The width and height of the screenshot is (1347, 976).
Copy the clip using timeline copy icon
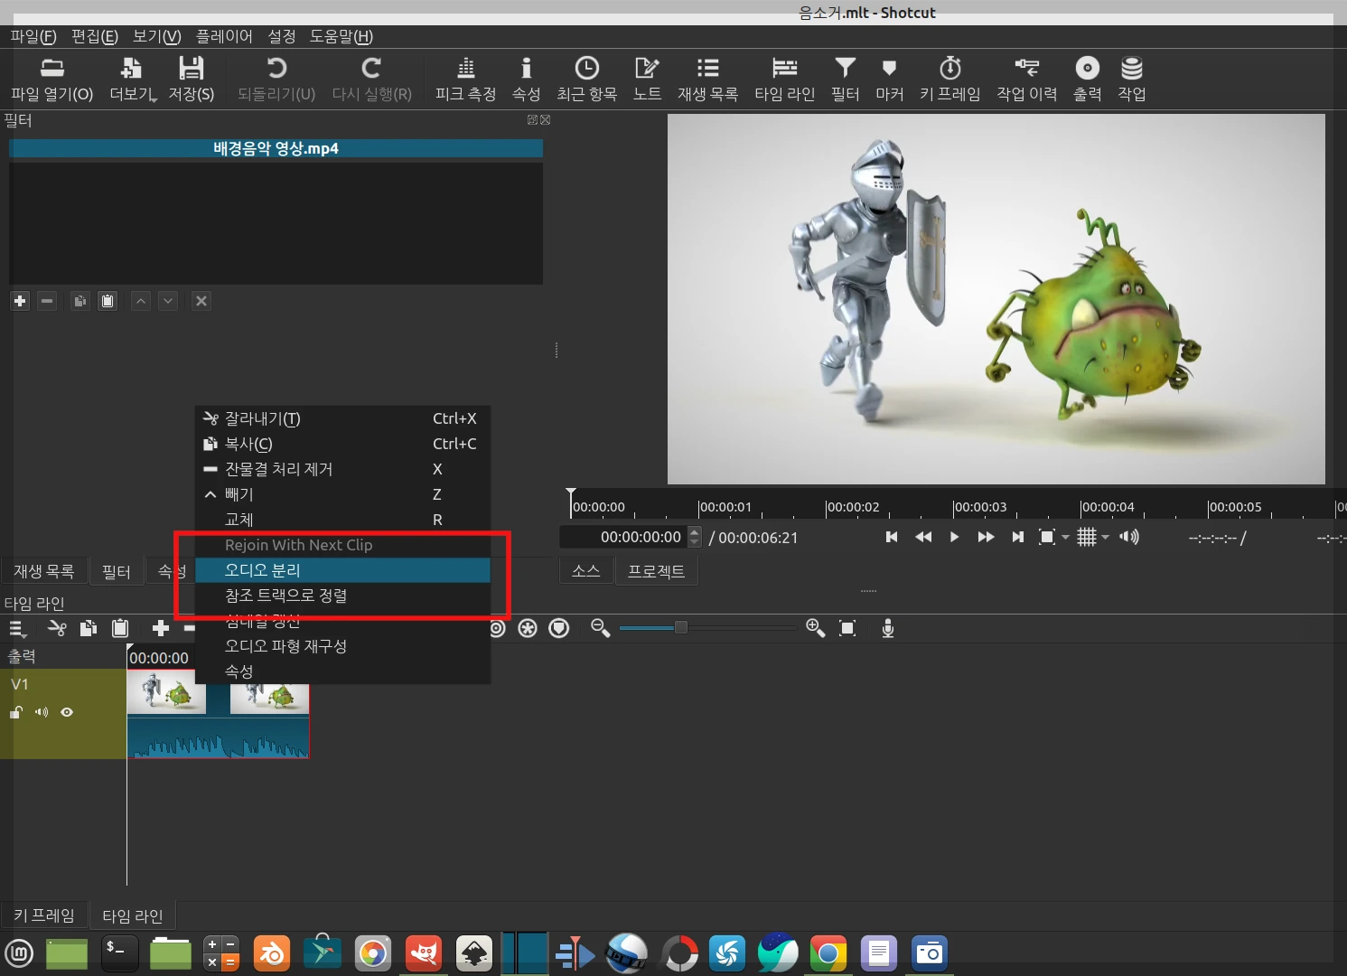point(89,628)
